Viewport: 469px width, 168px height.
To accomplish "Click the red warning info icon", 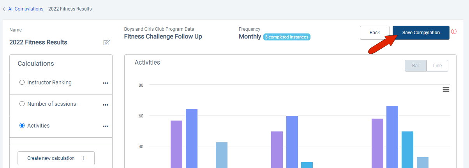I will [x=453, y=32].
